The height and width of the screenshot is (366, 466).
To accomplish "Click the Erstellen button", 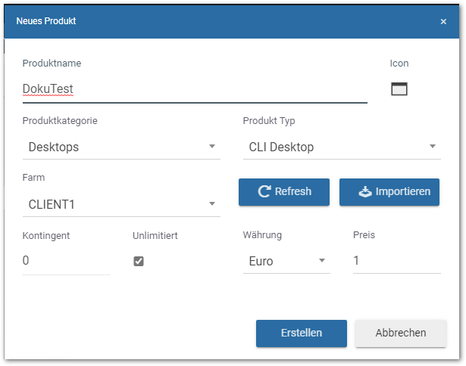I will click(302, 333).
